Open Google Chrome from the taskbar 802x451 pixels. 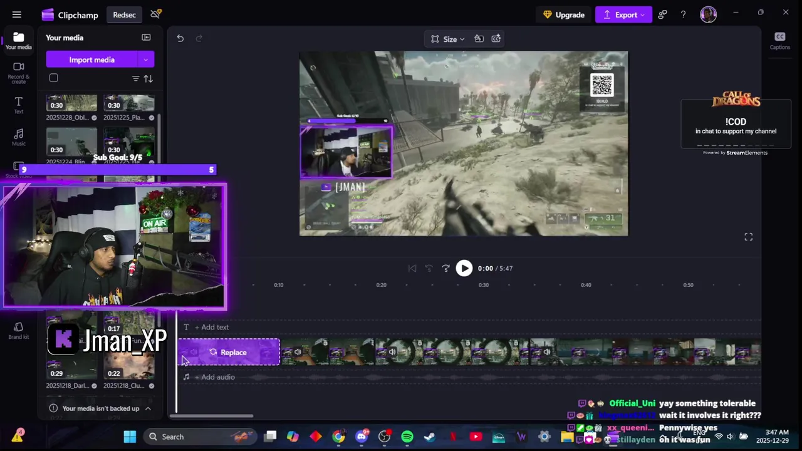point(338,437)
